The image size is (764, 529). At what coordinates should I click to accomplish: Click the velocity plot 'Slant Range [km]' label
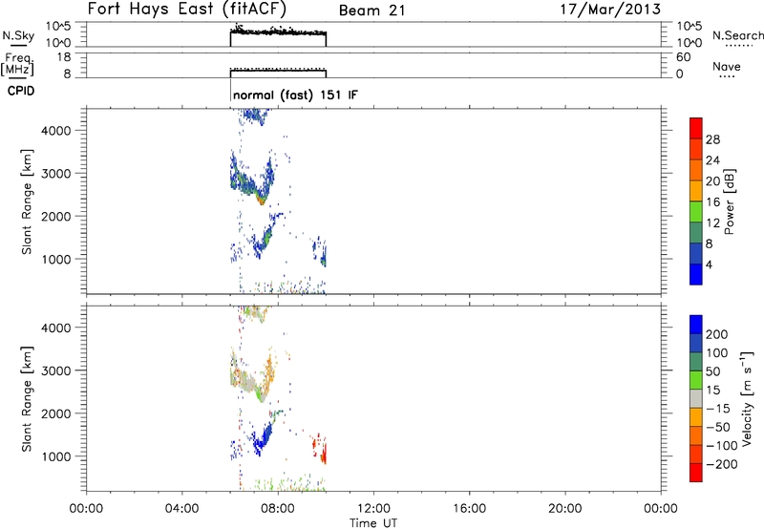27,399
